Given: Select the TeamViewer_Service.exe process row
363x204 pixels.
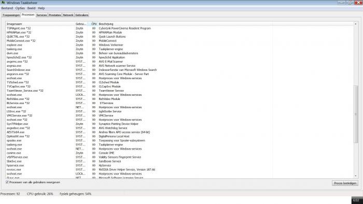Looking at the screenshot, I should click(179, 91).
